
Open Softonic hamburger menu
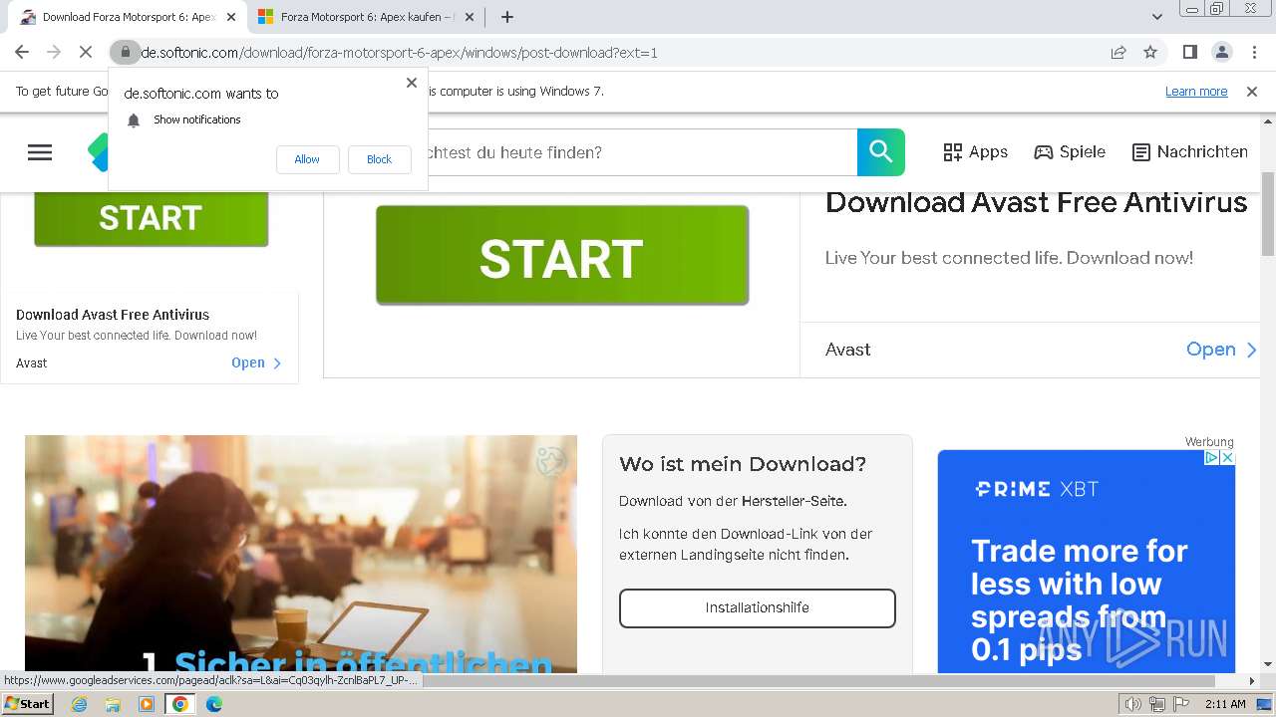pos(40,152)
